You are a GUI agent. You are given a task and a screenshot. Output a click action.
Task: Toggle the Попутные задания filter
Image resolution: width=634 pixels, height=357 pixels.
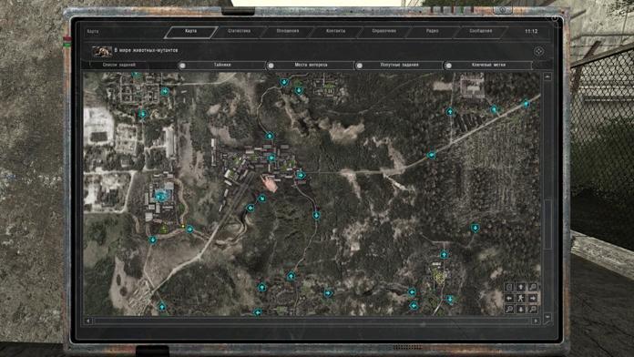(360, 65)
